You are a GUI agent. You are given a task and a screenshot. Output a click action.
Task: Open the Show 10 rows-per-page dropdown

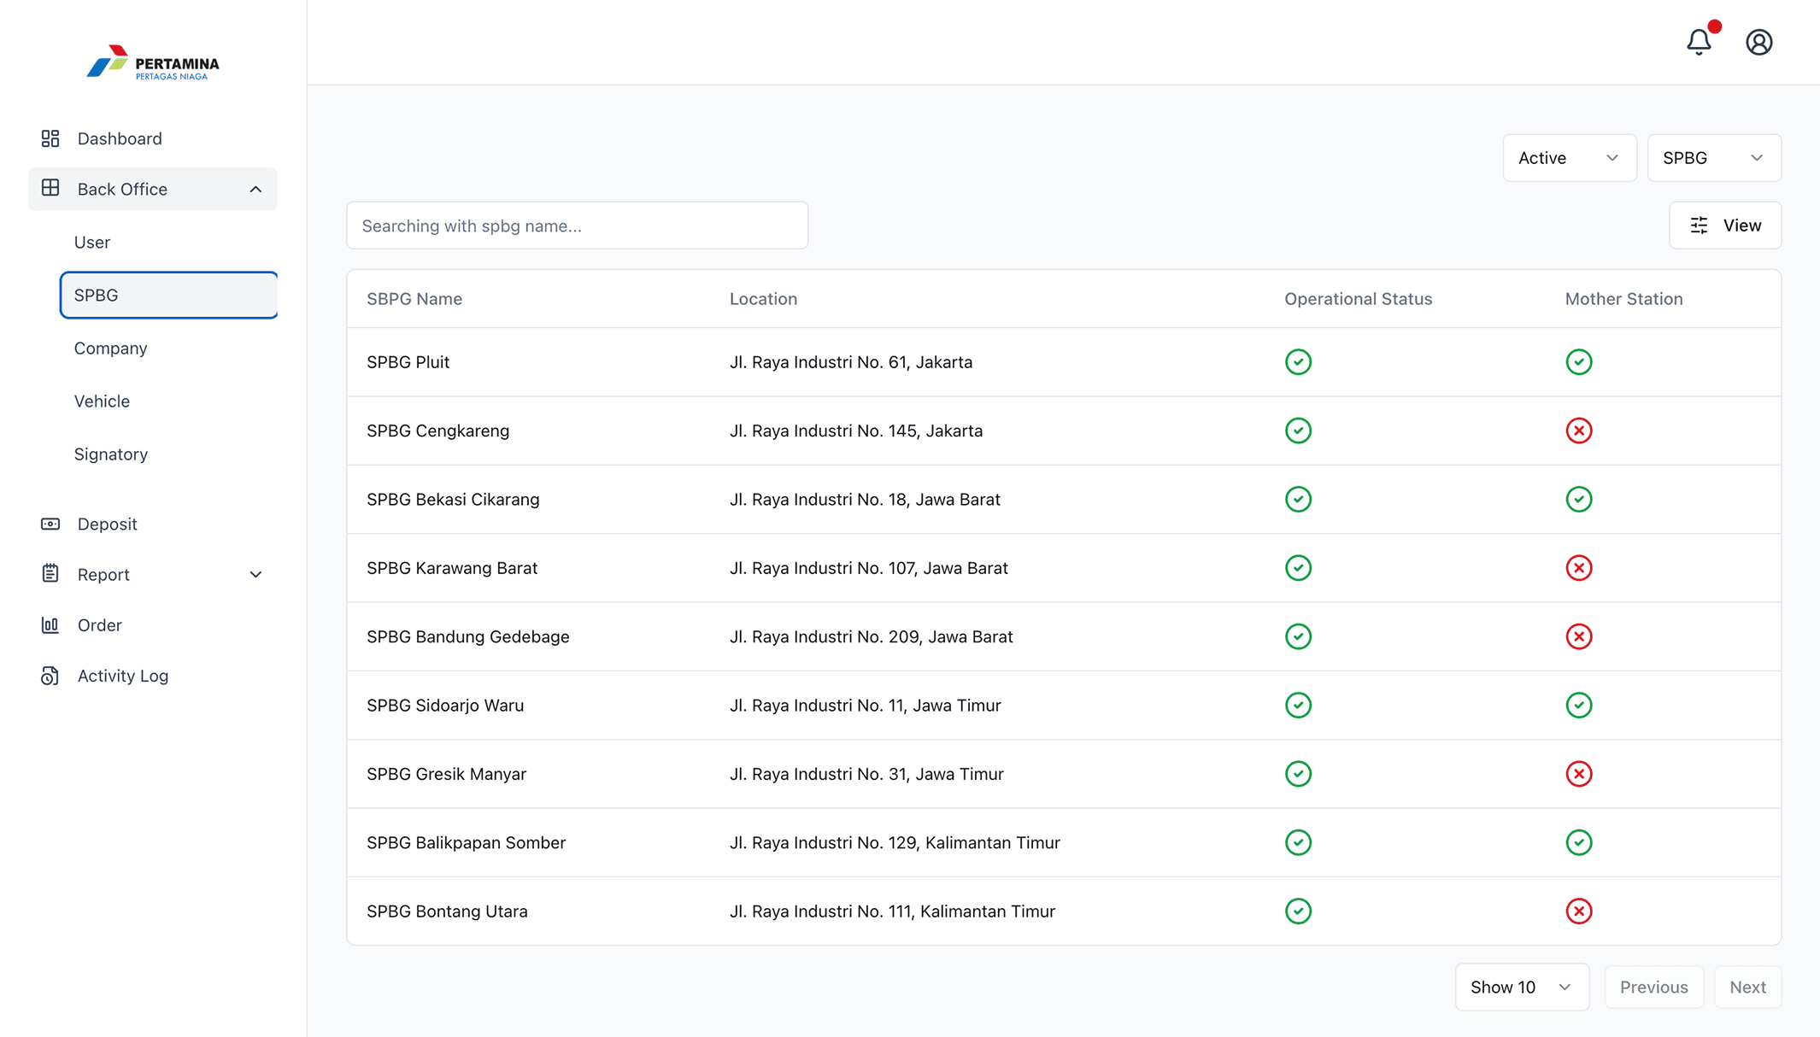(x=1522, y=987)
